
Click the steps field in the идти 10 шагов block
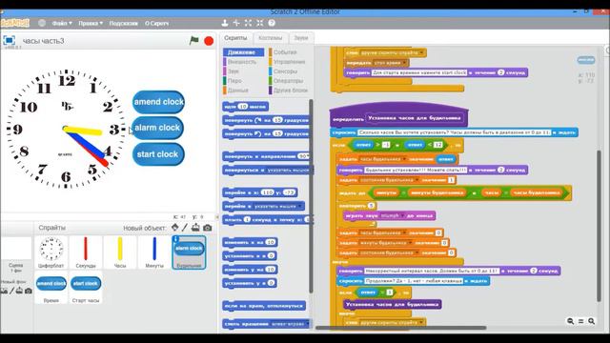point(243,106)
